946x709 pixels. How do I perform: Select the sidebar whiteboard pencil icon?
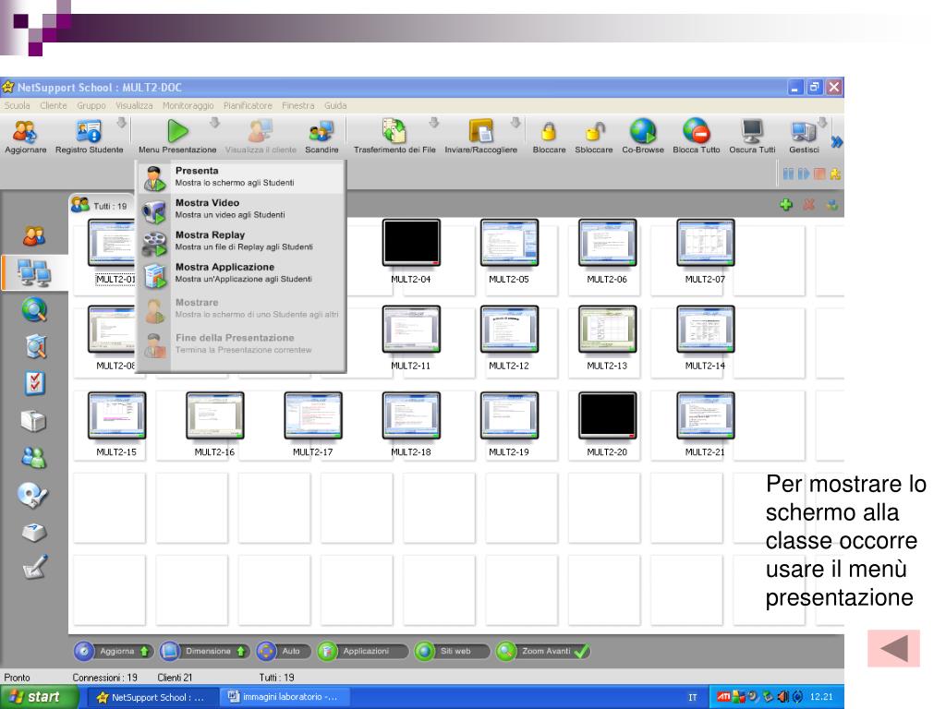click(x=34, y=568)
